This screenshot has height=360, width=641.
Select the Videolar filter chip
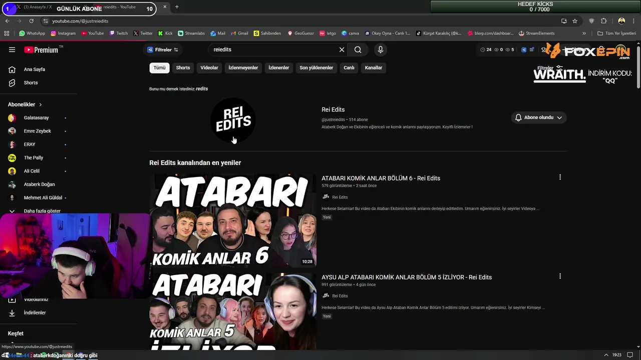209,67
